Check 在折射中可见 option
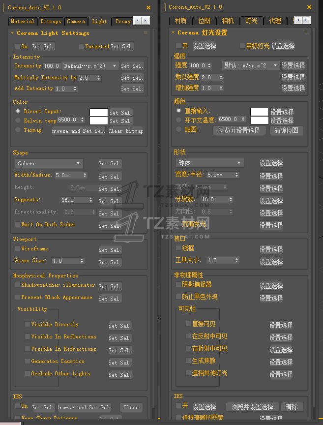323x425 pixels. (188, 348)
